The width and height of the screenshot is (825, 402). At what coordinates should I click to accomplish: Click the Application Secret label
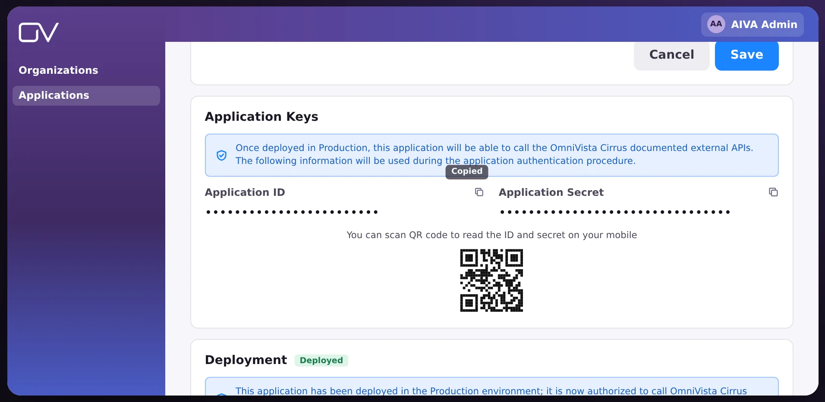pos(551,192)
